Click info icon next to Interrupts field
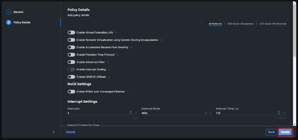Image resolution: width=298 pixels, height=140 pixels. [136, 113]
